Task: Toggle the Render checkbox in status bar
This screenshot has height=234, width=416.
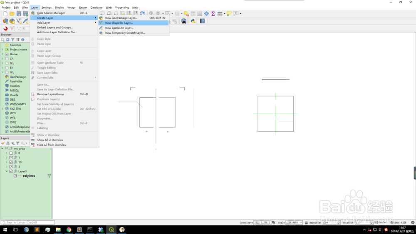Action: coord(376,223)
